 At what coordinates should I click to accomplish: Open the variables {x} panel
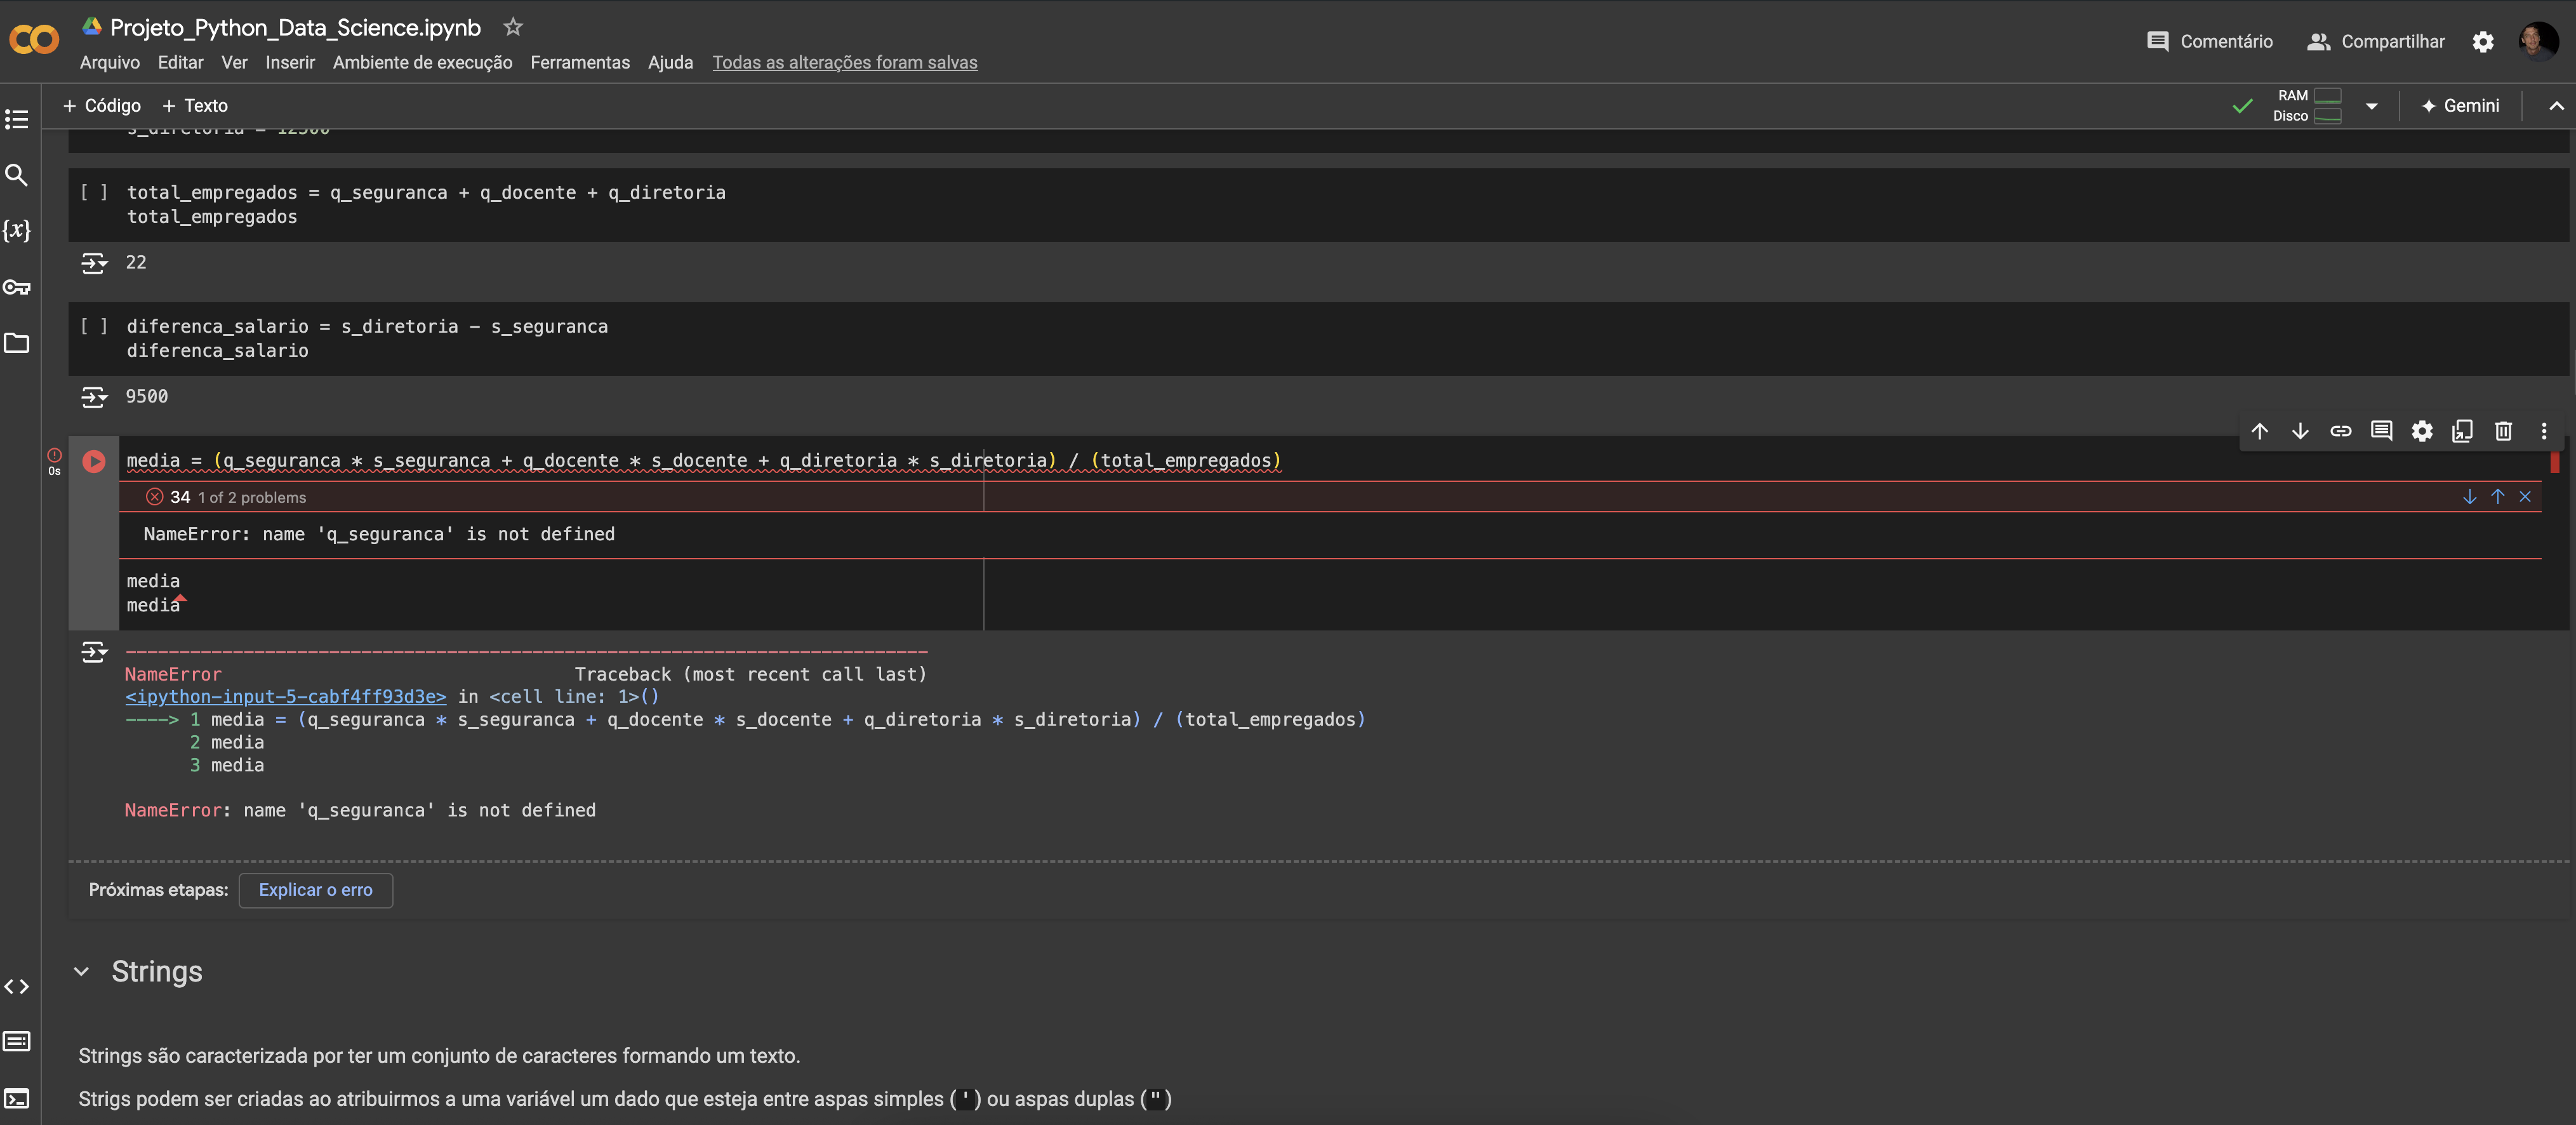pos(16,230)
